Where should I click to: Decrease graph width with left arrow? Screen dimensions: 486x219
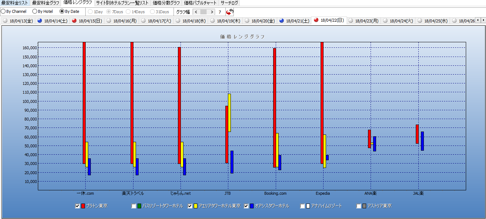click(196, 12)
